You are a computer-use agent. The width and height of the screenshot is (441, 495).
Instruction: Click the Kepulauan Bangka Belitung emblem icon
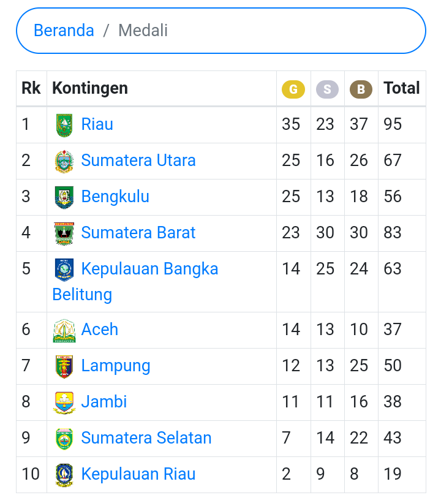[x=64, y=270]
